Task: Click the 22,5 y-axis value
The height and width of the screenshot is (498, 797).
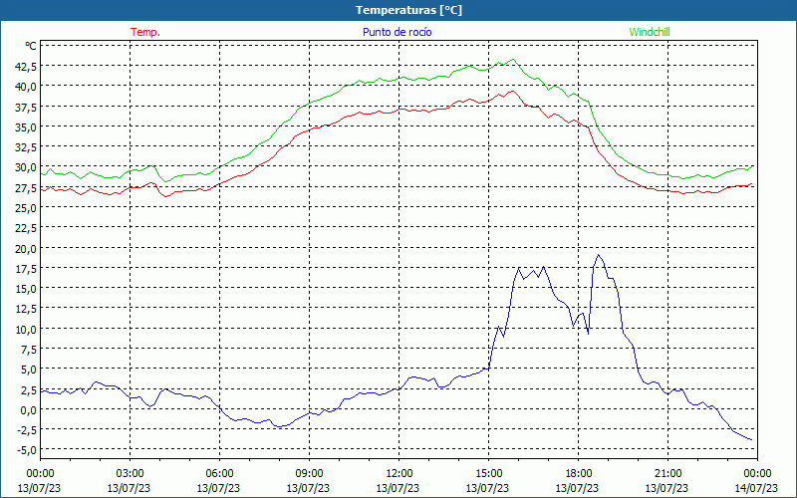Action: 26,228
